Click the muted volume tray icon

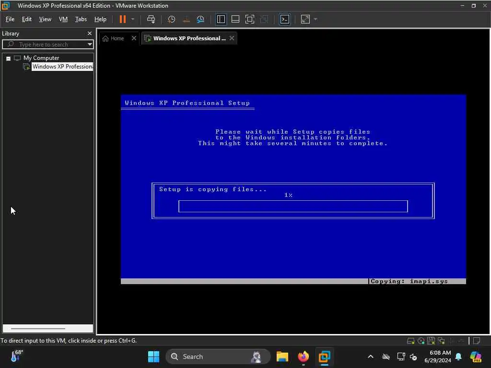click(x=413, y=356)
